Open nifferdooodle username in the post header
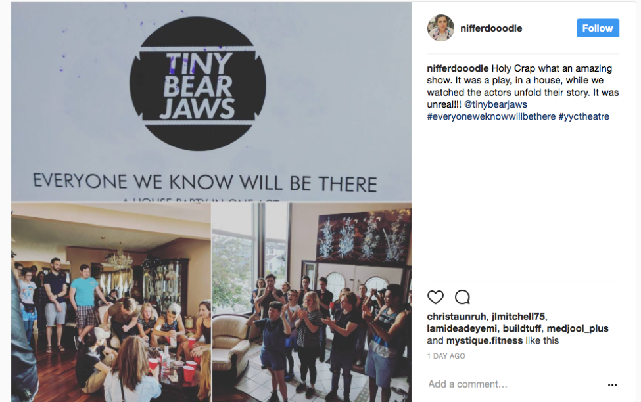The image size is (641, 402). coord(491,28)
